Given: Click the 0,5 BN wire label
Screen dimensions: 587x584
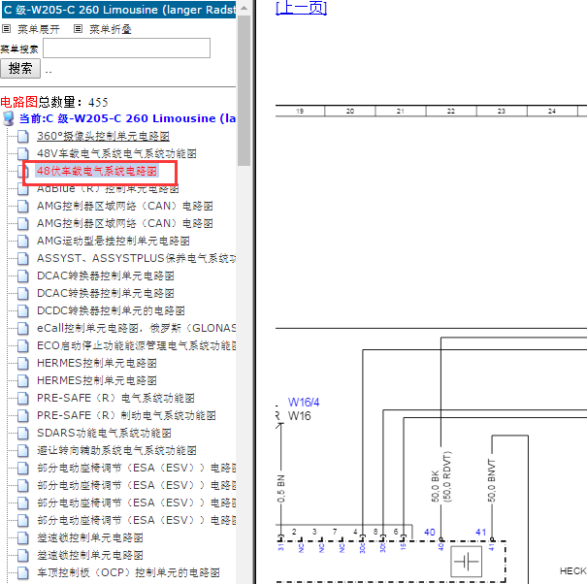Looking at the screenshot, I should tap(281, 489).
